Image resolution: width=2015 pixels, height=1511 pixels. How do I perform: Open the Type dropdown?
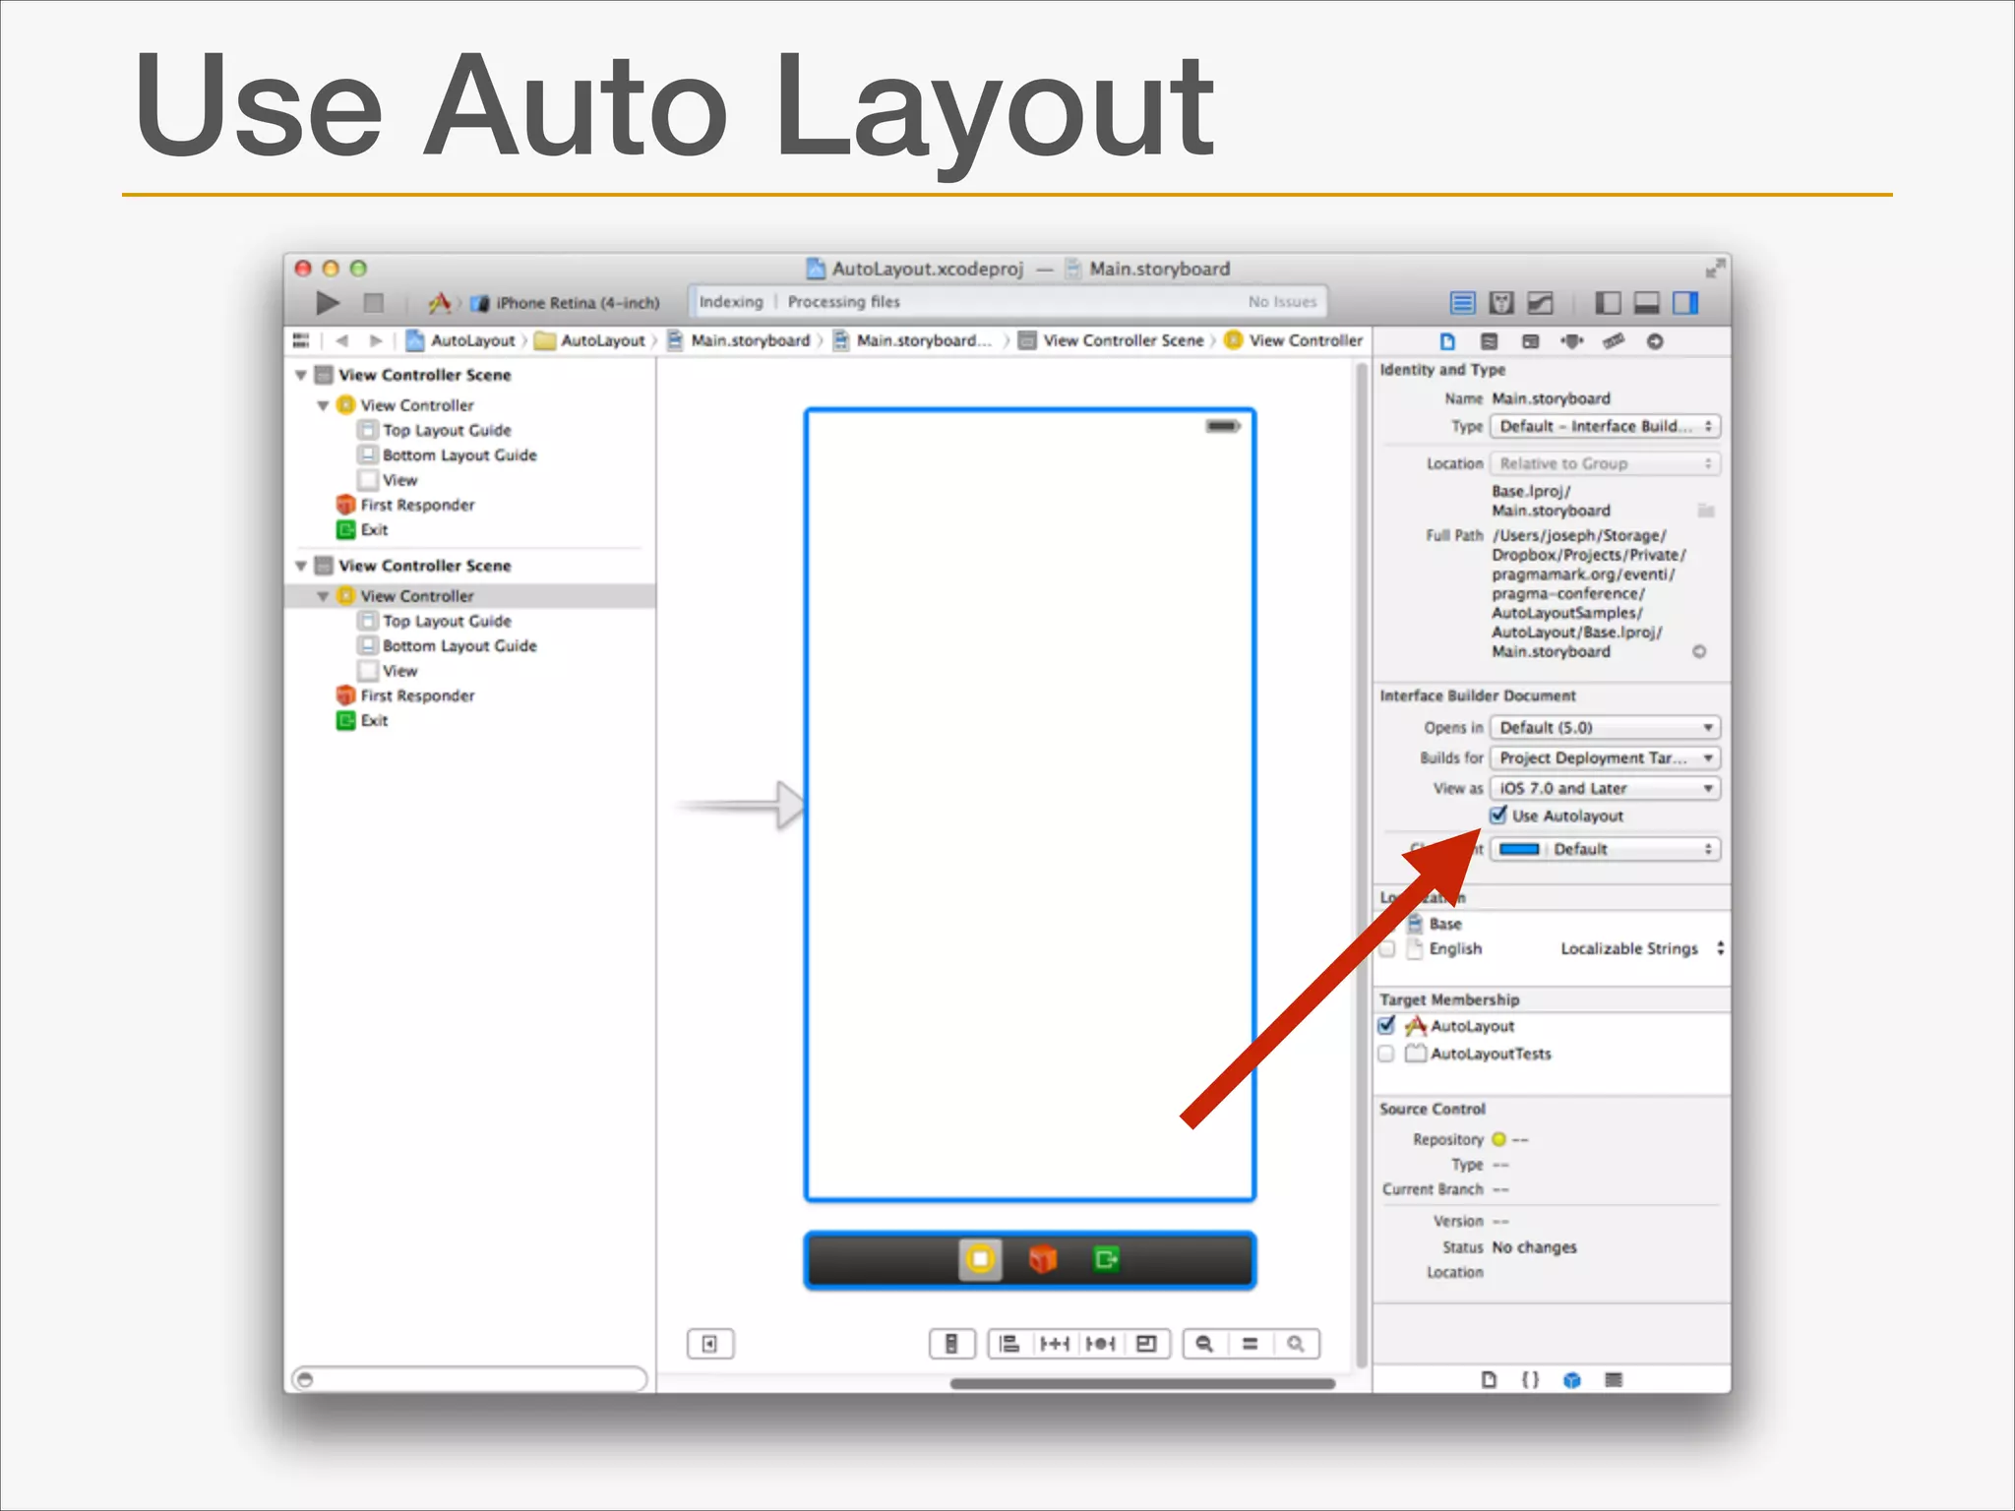(x=1605, y=426)
